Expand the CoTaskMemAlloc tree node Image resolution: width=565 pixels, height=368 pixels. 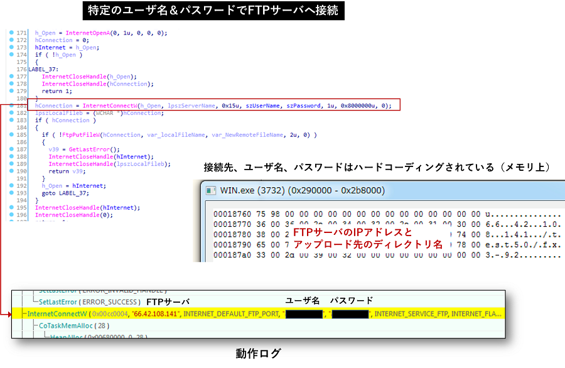click(35, 325)
